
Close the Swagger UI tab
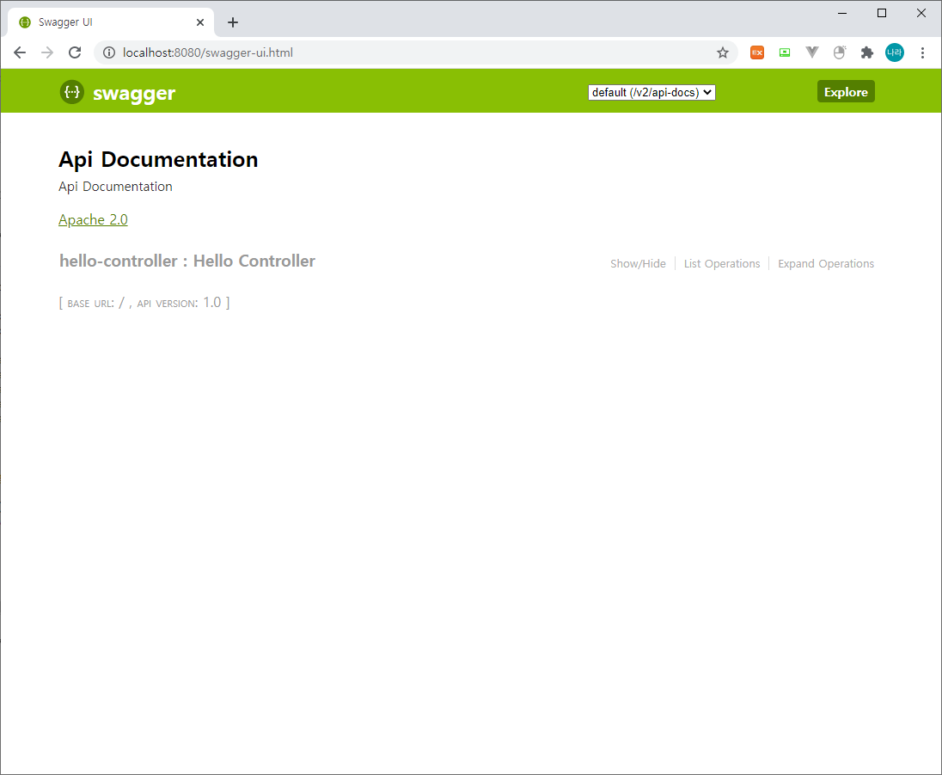[x=200, y=22]
